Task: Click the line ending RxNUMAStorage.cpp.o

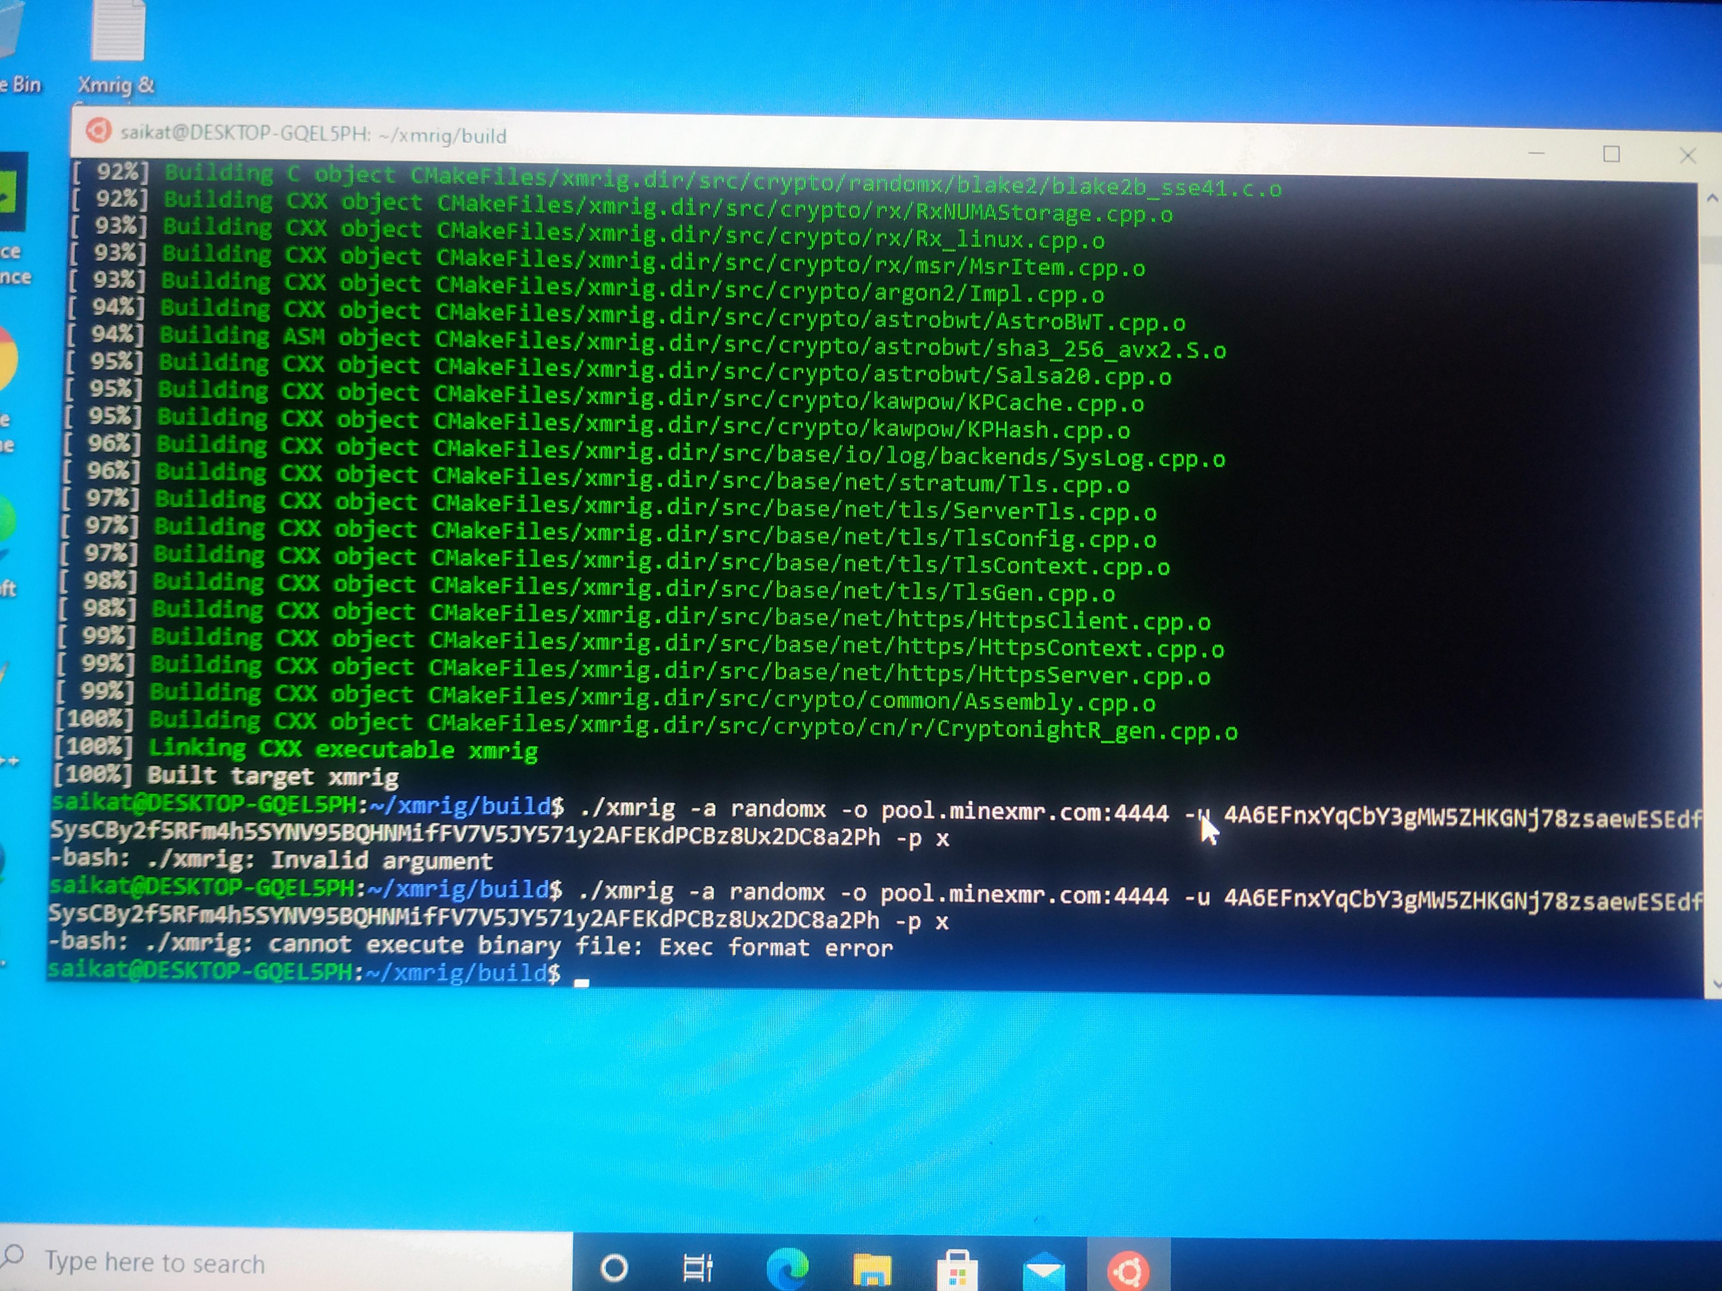Action: 623,206
